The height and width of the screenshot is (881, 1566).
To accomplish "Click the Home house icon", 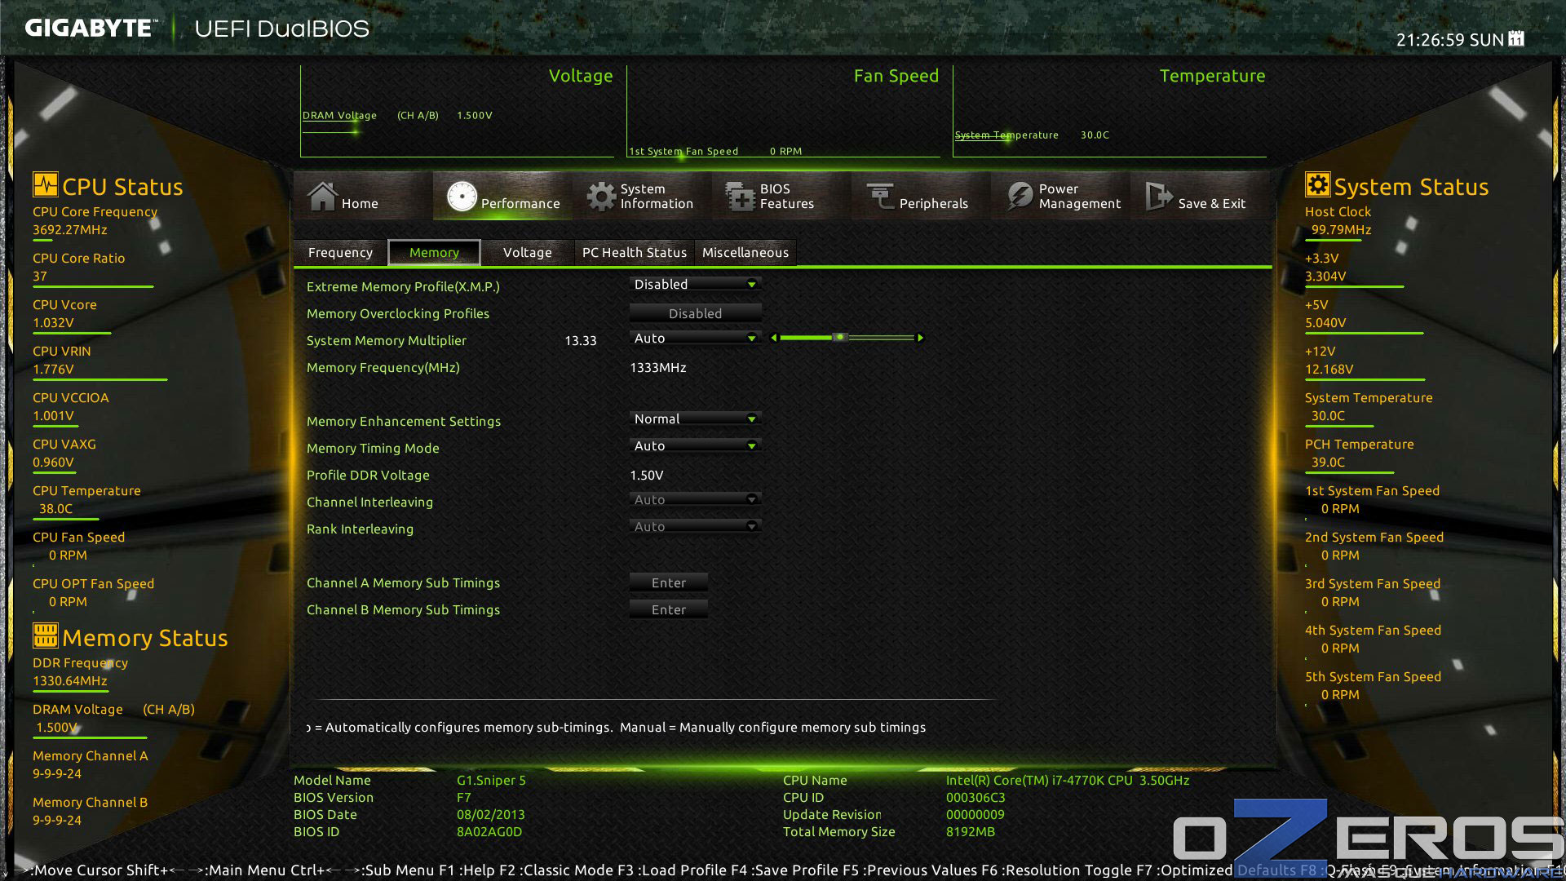I will tap(322, 196).
